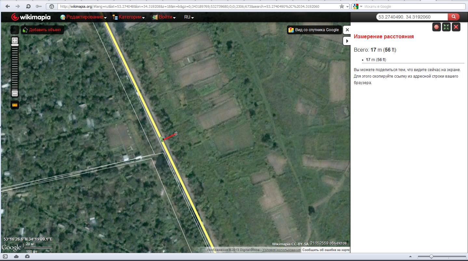This screenshot has width=468, height=261.
Task: Open the Редактирование dropdown menu
Action: [x=84, y=17]
